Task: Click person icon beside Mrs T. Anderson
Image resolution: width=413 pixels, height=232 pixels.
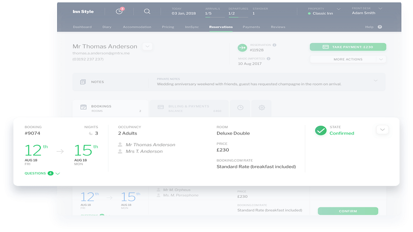Action: pyautogui.click(x=120, y=151)
